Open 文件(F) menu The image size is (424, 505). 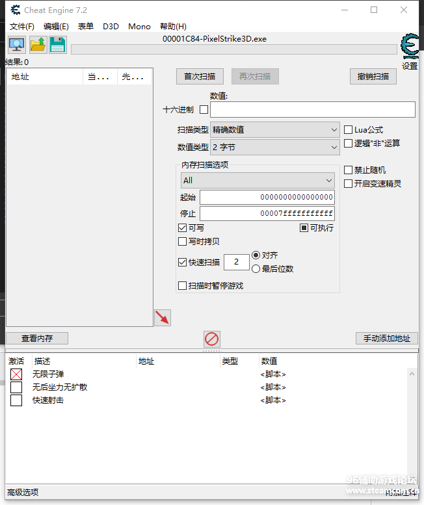(x=22, y=27)
